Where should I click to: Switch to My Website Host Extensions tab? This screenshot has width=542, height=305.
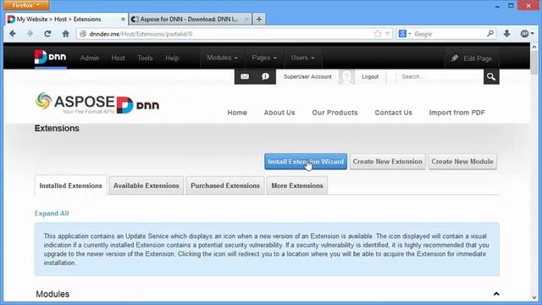pos(66,19)
